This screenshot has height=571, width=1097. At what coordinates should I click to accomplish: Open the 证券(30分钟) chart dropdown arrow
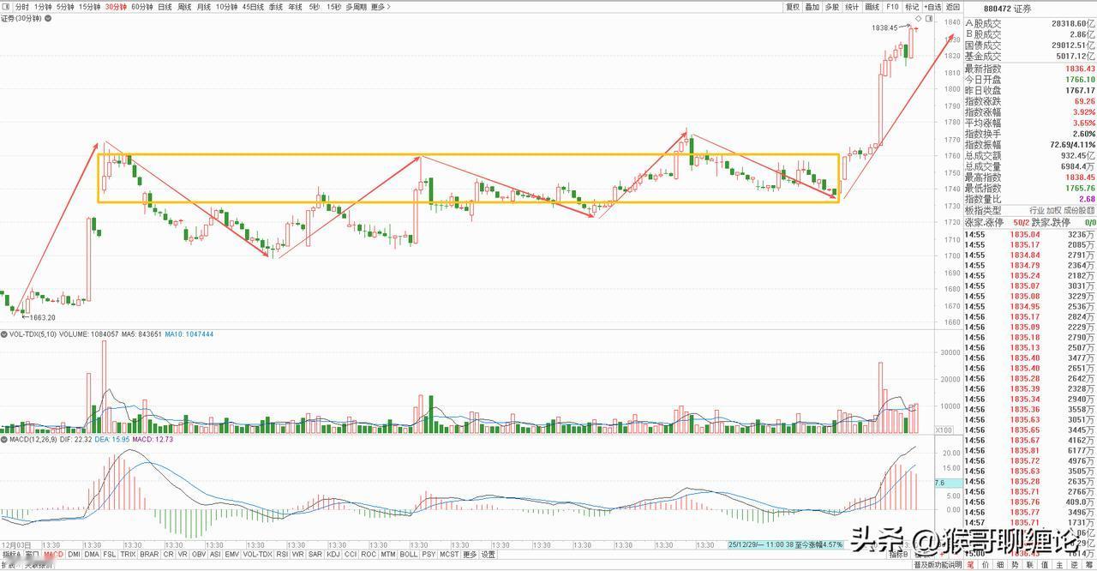[48, 19]
